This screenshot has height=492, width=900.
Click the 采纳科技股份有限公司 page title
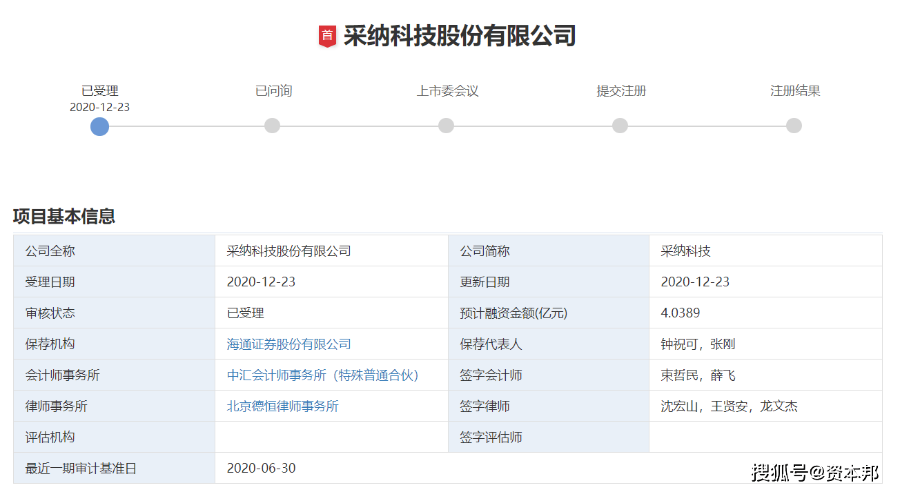pos(459,36)
